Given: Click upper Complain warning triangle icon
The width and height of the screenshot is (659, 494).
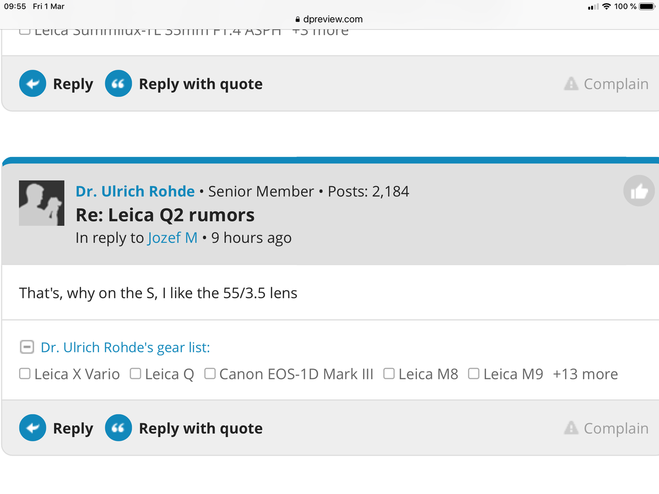Looking at the screenshot, I should pyautogui.click(x=571, y=83).
